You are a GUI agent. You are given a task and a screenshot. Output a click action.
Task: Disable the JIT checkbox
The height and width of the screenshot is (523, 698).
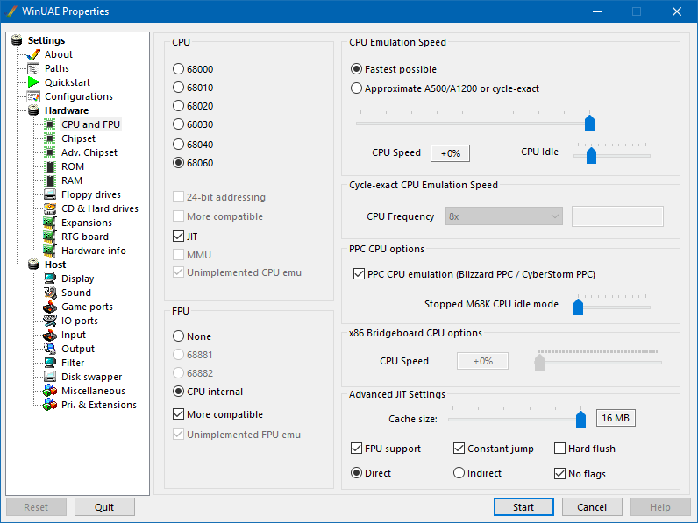click(x=179, y=236)
